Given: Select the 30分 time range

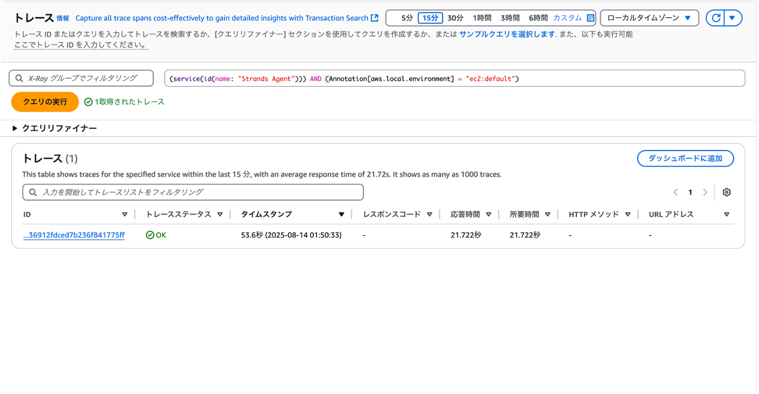Looking at the screenshot, I should click(455, 18).
